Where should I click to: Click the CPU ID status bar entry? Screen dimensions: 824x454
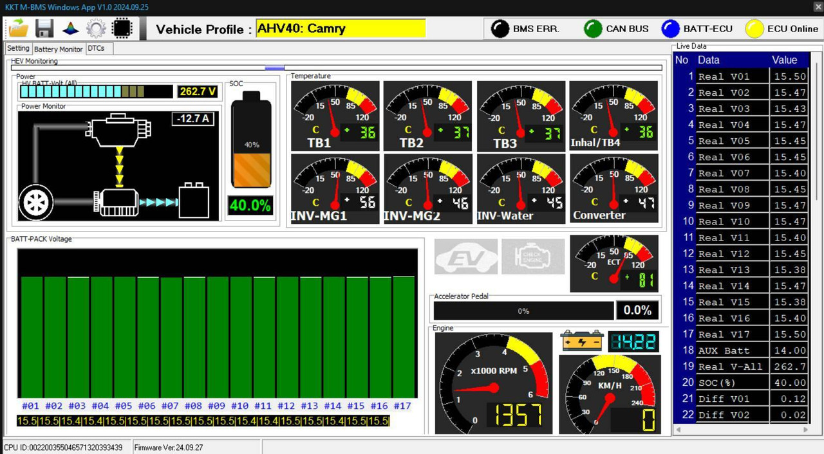(x=63, y=448)
